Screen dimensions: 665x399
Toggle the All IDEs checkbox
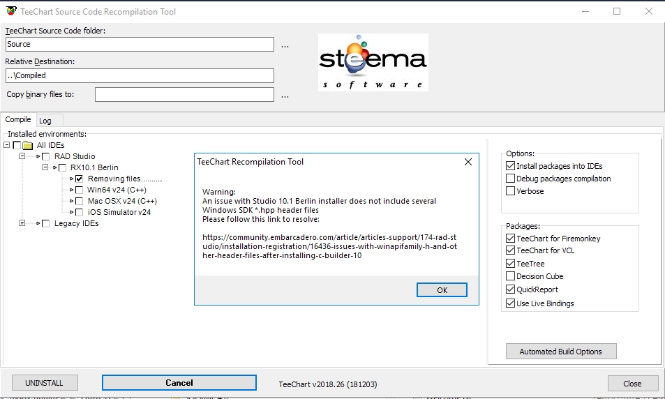(x=17, y=145)
